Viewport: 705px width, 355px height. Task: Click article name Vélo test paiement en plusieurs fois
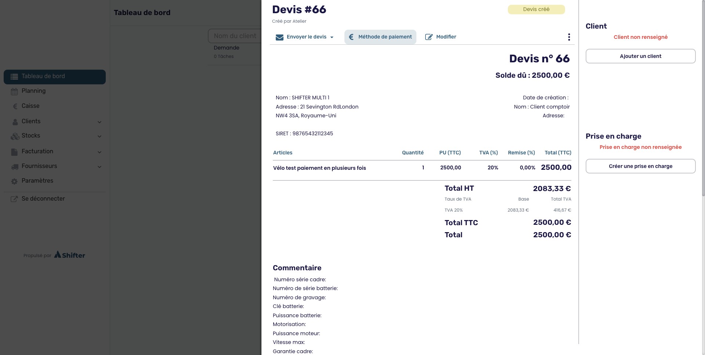pyautogui.click(x=319, y=168)
